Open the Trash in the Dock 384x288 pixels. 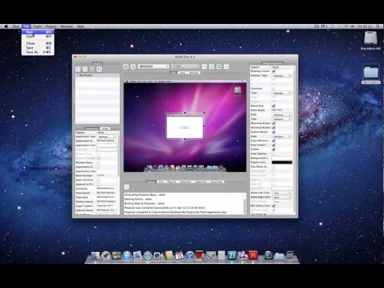click(x=290, y=255)
